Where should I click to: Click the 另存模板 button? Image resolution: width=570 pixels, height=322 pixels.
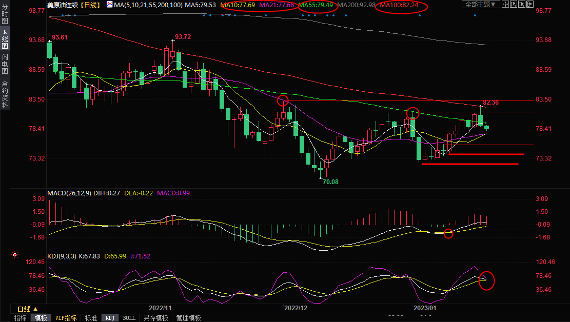click(156, 318)
